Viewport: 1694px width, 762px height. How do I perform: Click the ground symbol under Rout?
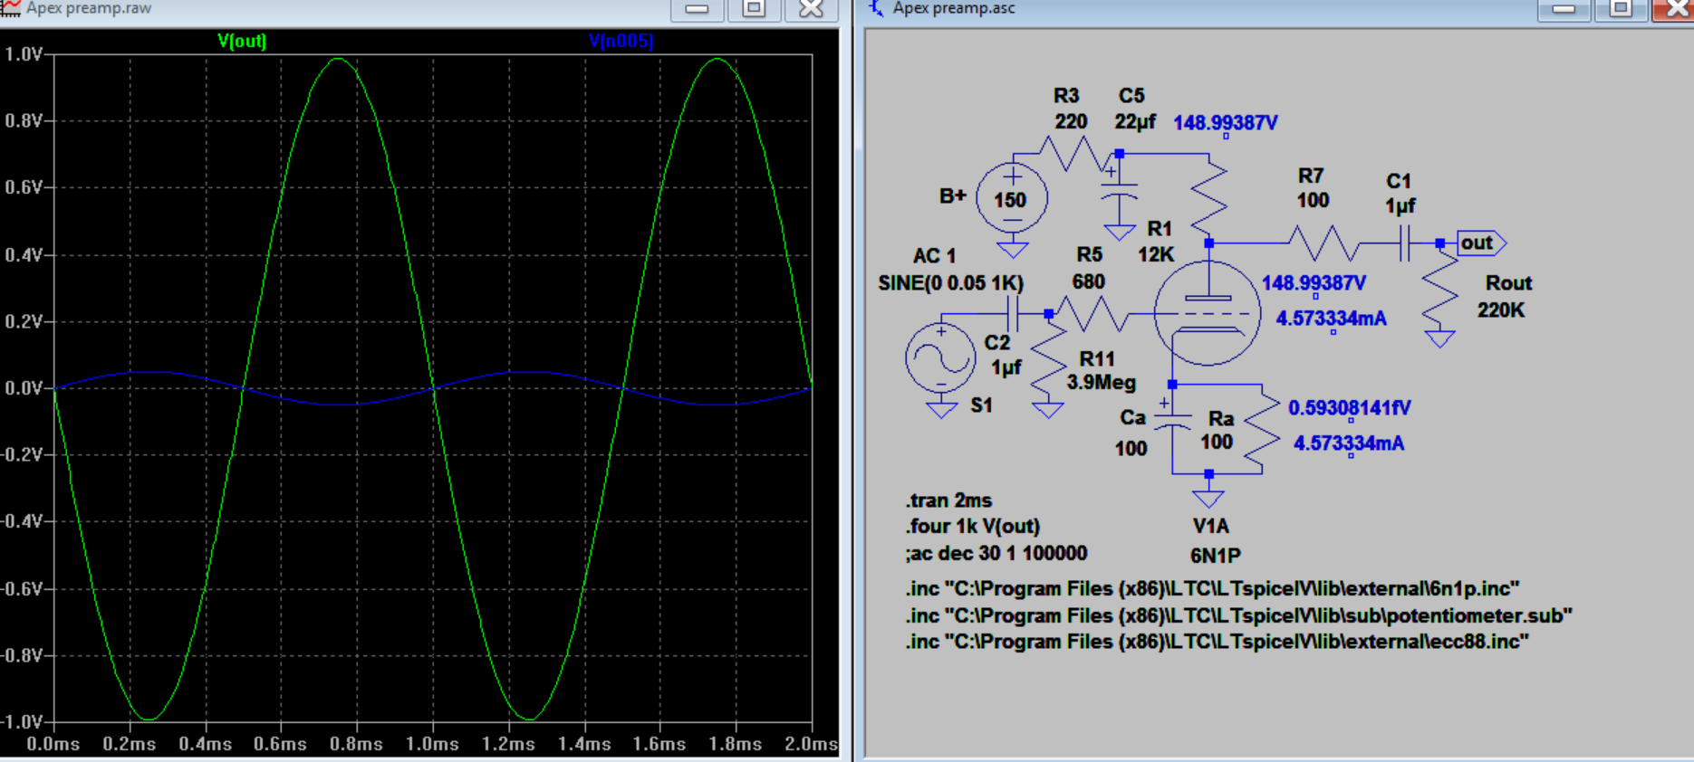[x=1439, y=338]
